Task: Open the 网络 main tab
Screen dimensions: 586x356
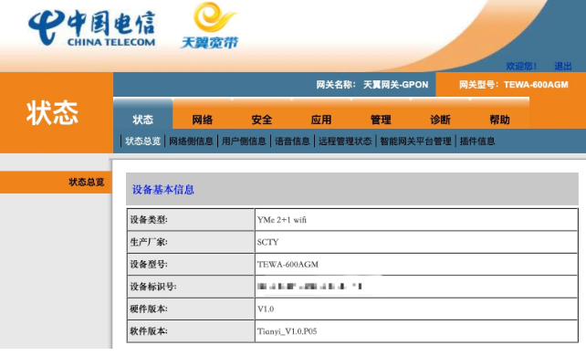Action: tap(203, 120)
